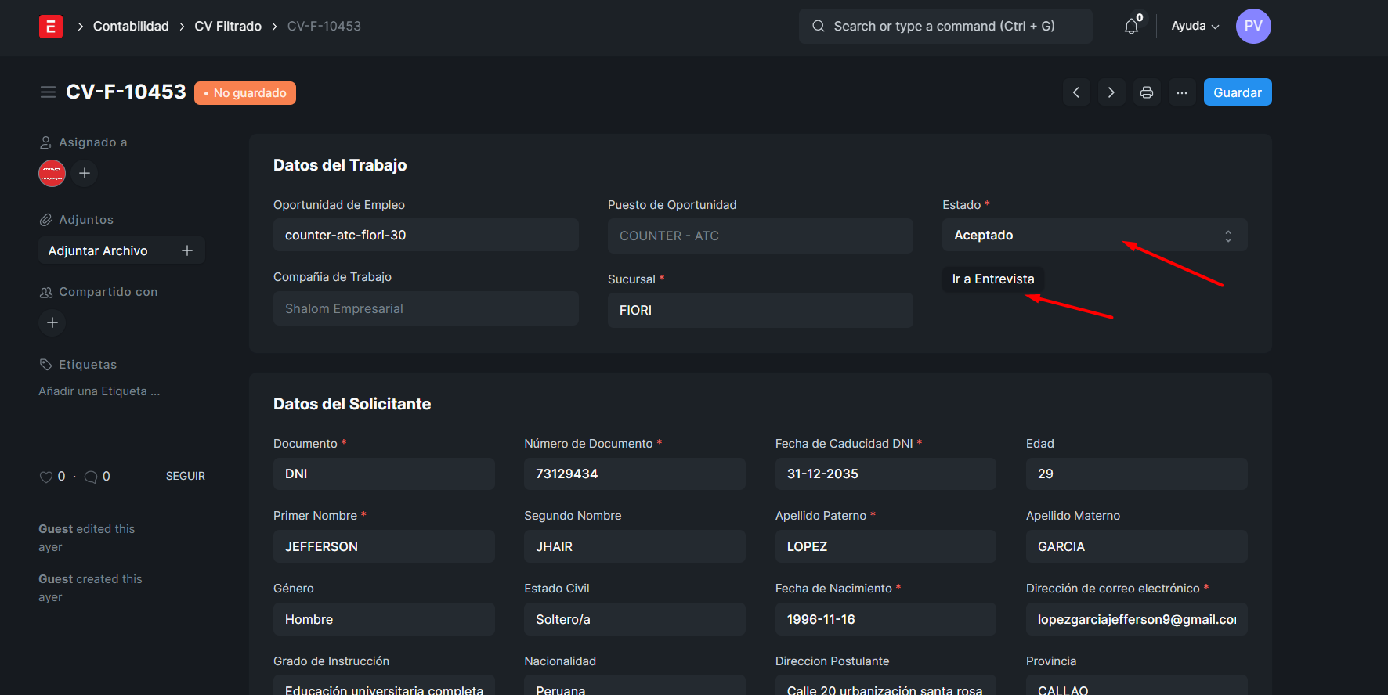Focus the Número de Documento field

coord(634,474)
